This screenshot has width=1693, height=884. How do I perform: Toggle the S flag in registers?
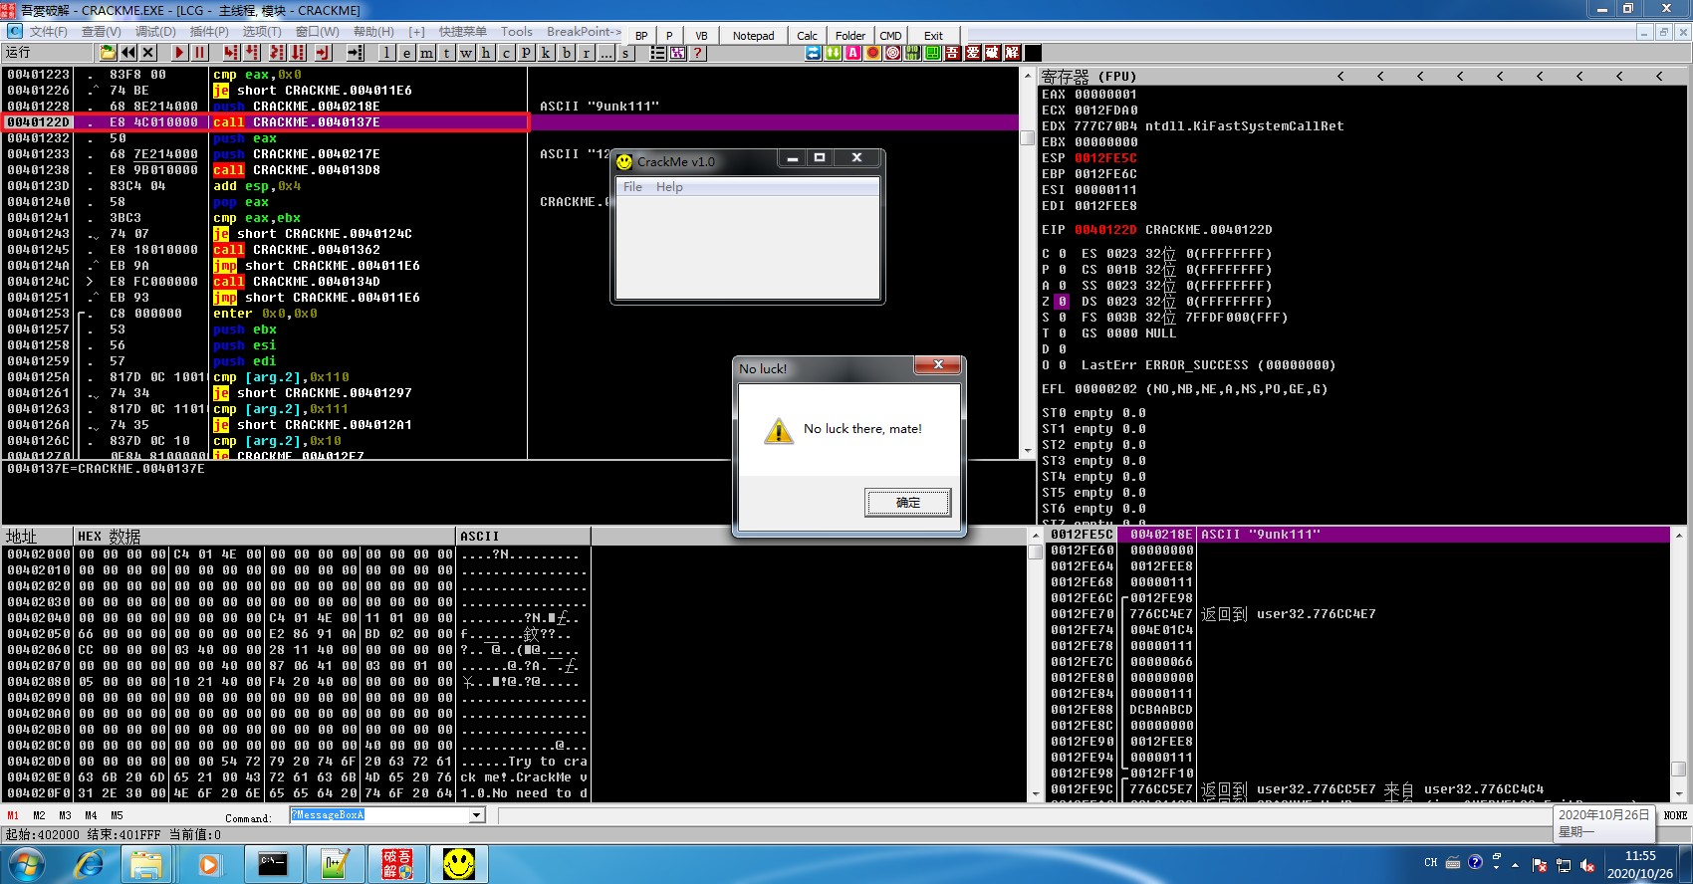(x=1062, y=318)
